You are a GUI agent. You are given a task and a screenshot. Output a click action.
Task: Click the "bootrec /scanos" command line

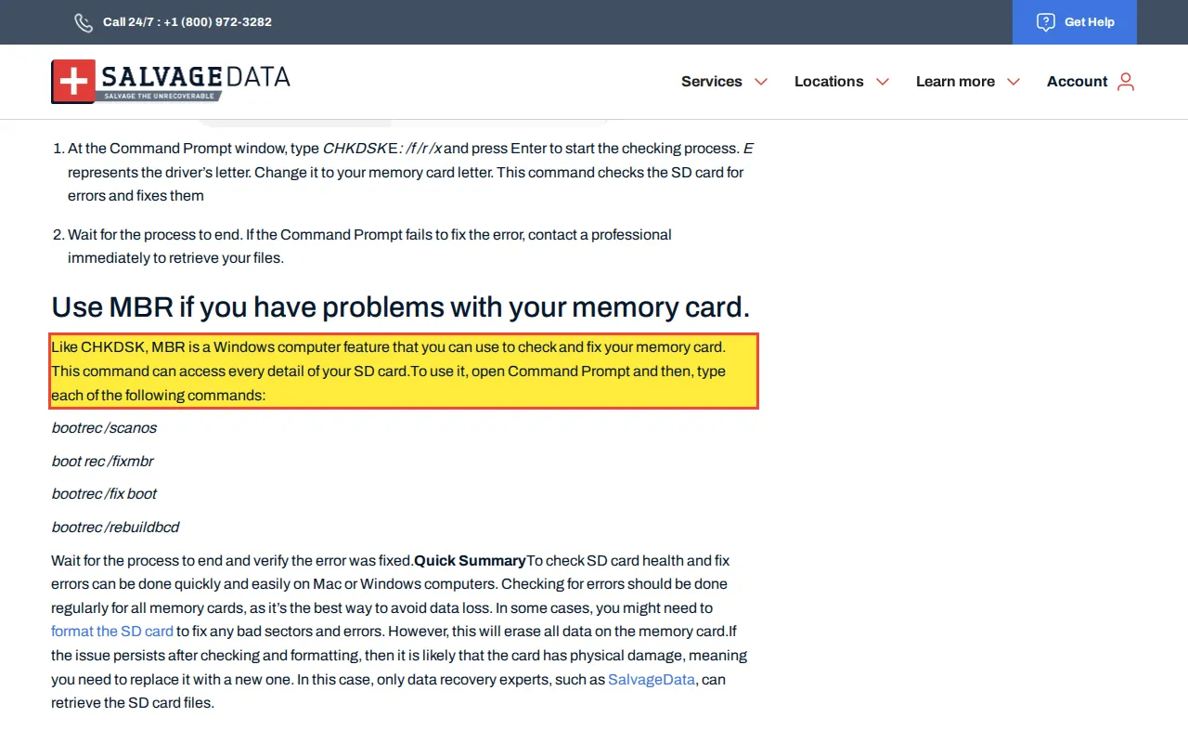pos(104,428)
